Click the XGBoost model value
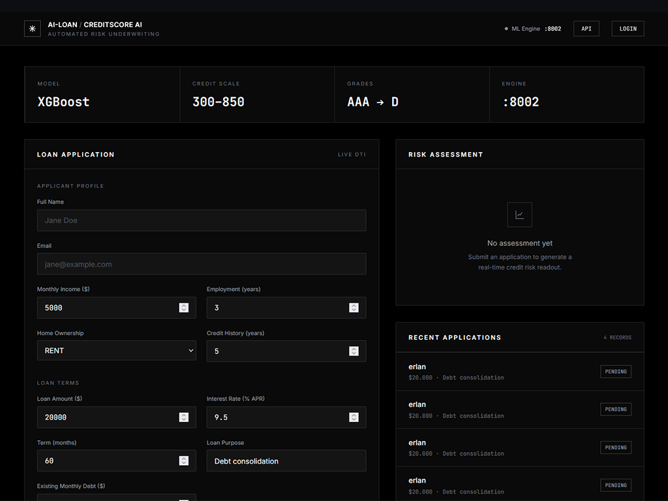This screenshot has width=668, height=501. click(63, 102)
